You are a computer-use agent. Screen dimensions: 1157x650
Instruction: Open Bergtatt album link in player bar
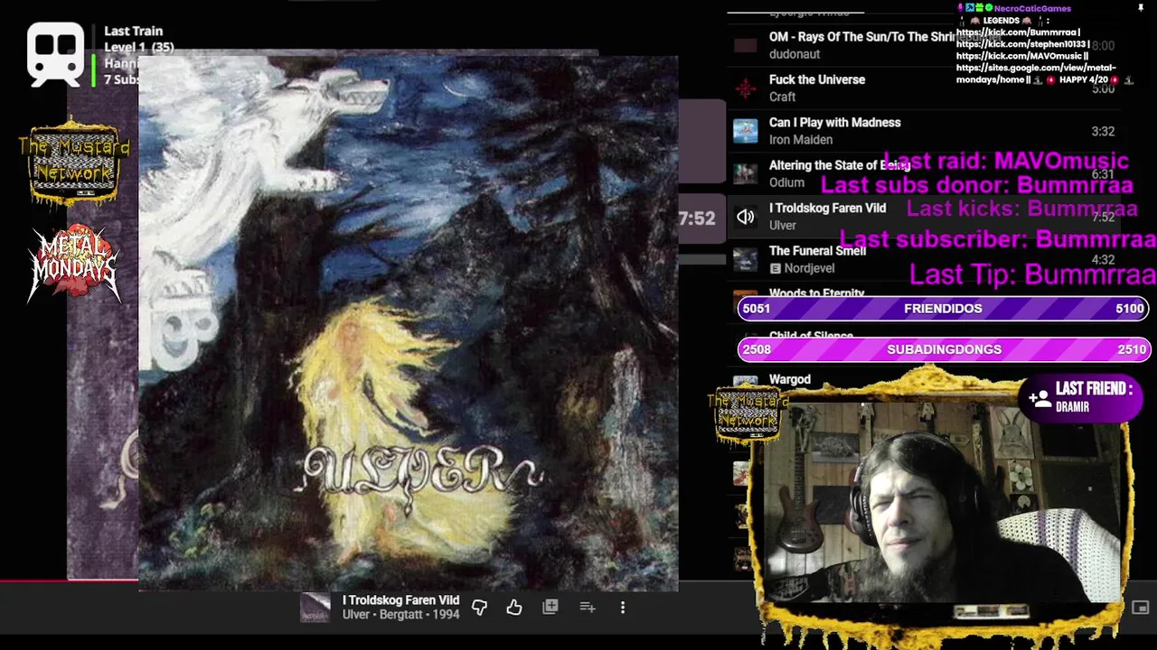coord(400,615)
